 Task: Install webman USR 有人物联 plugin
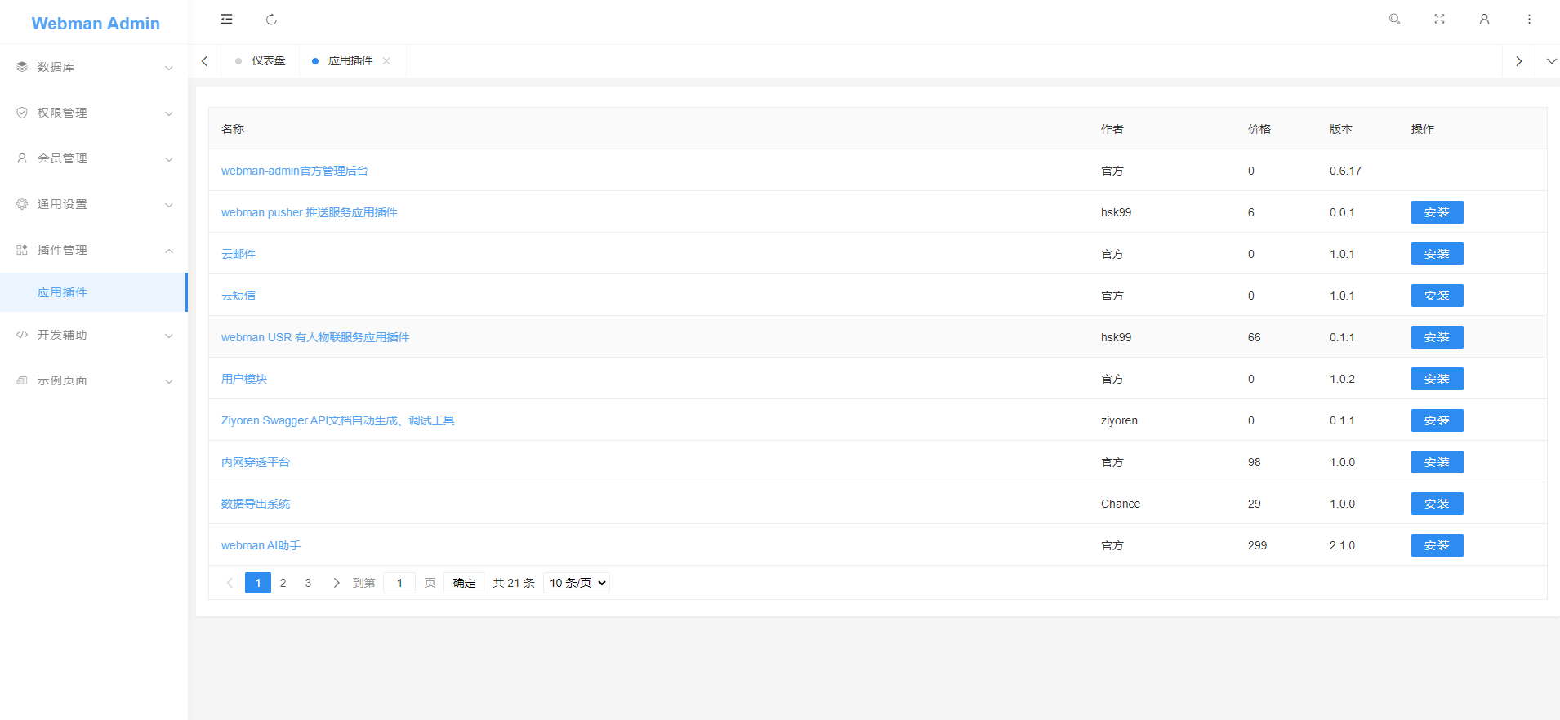[x=1437, y=337]
